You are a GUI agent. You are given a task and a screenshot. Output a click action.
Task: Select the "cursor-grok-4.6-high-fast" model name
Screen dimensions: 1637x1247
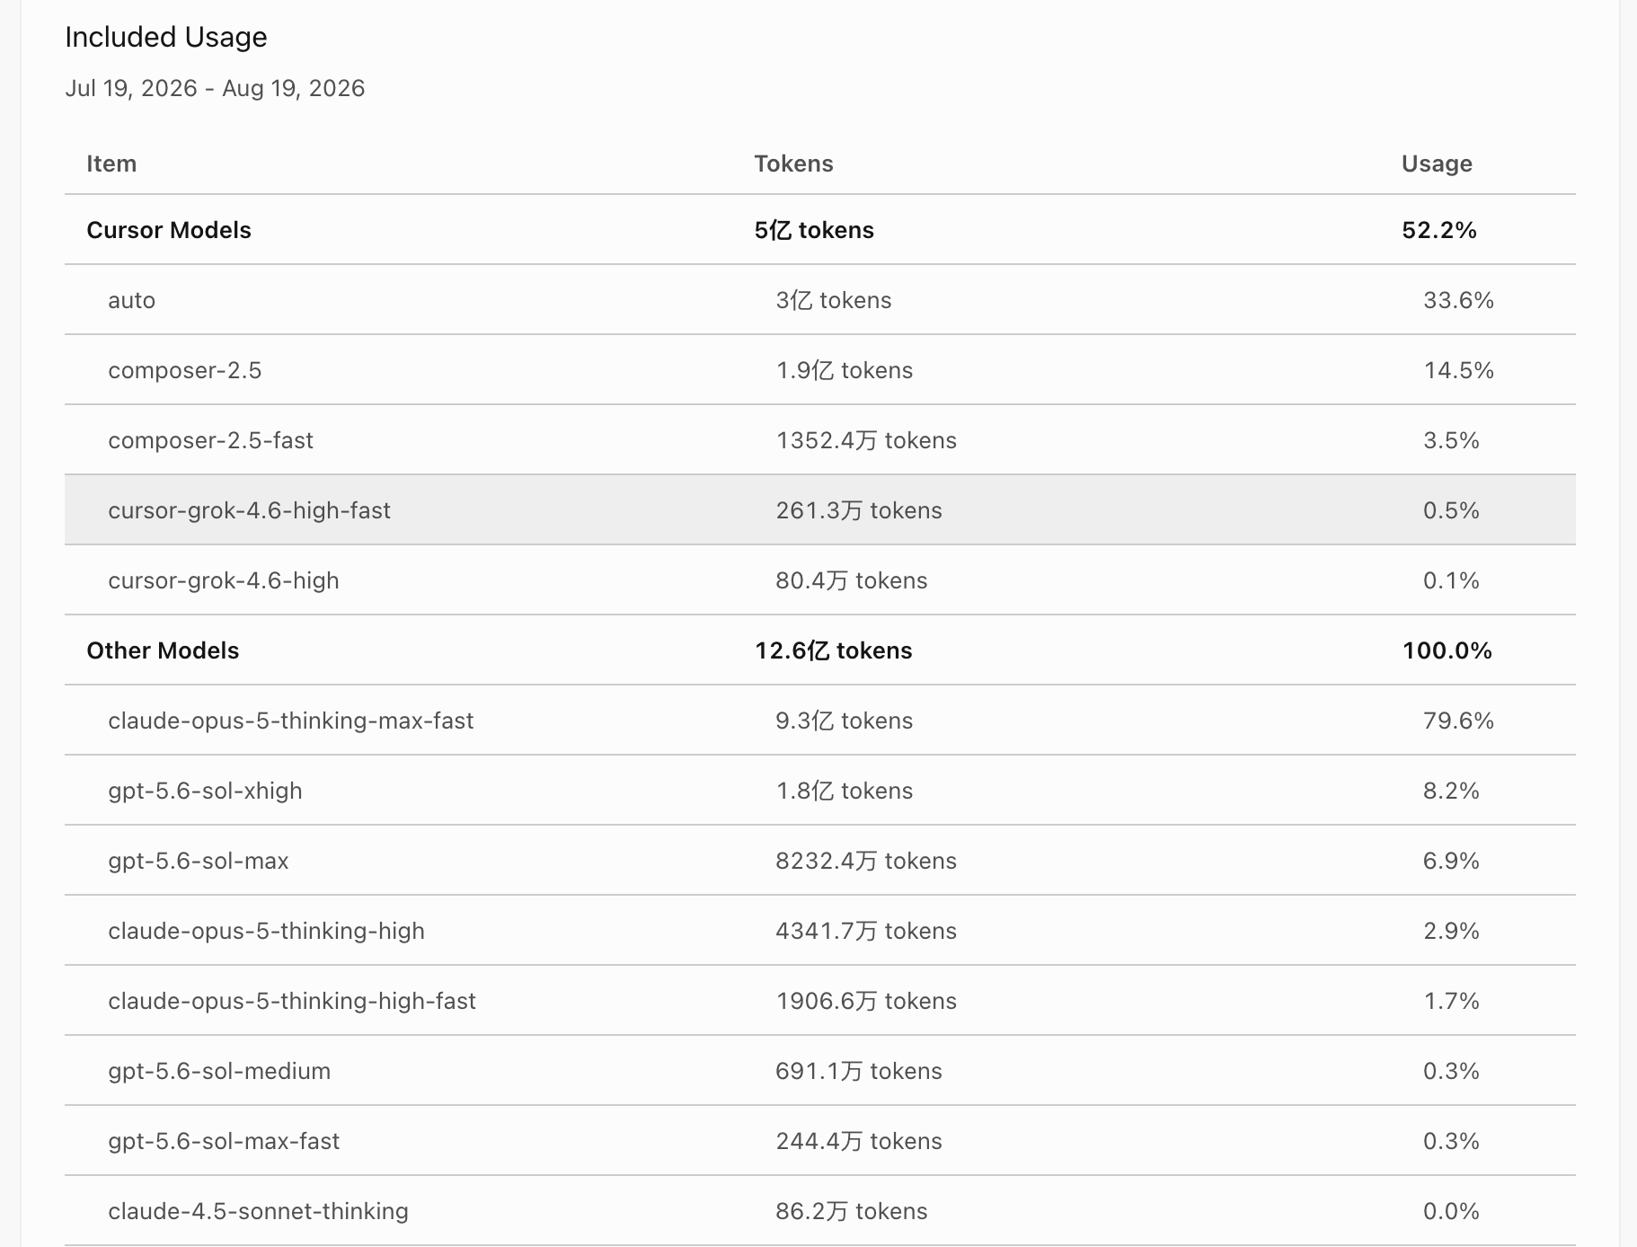(249, 510)
